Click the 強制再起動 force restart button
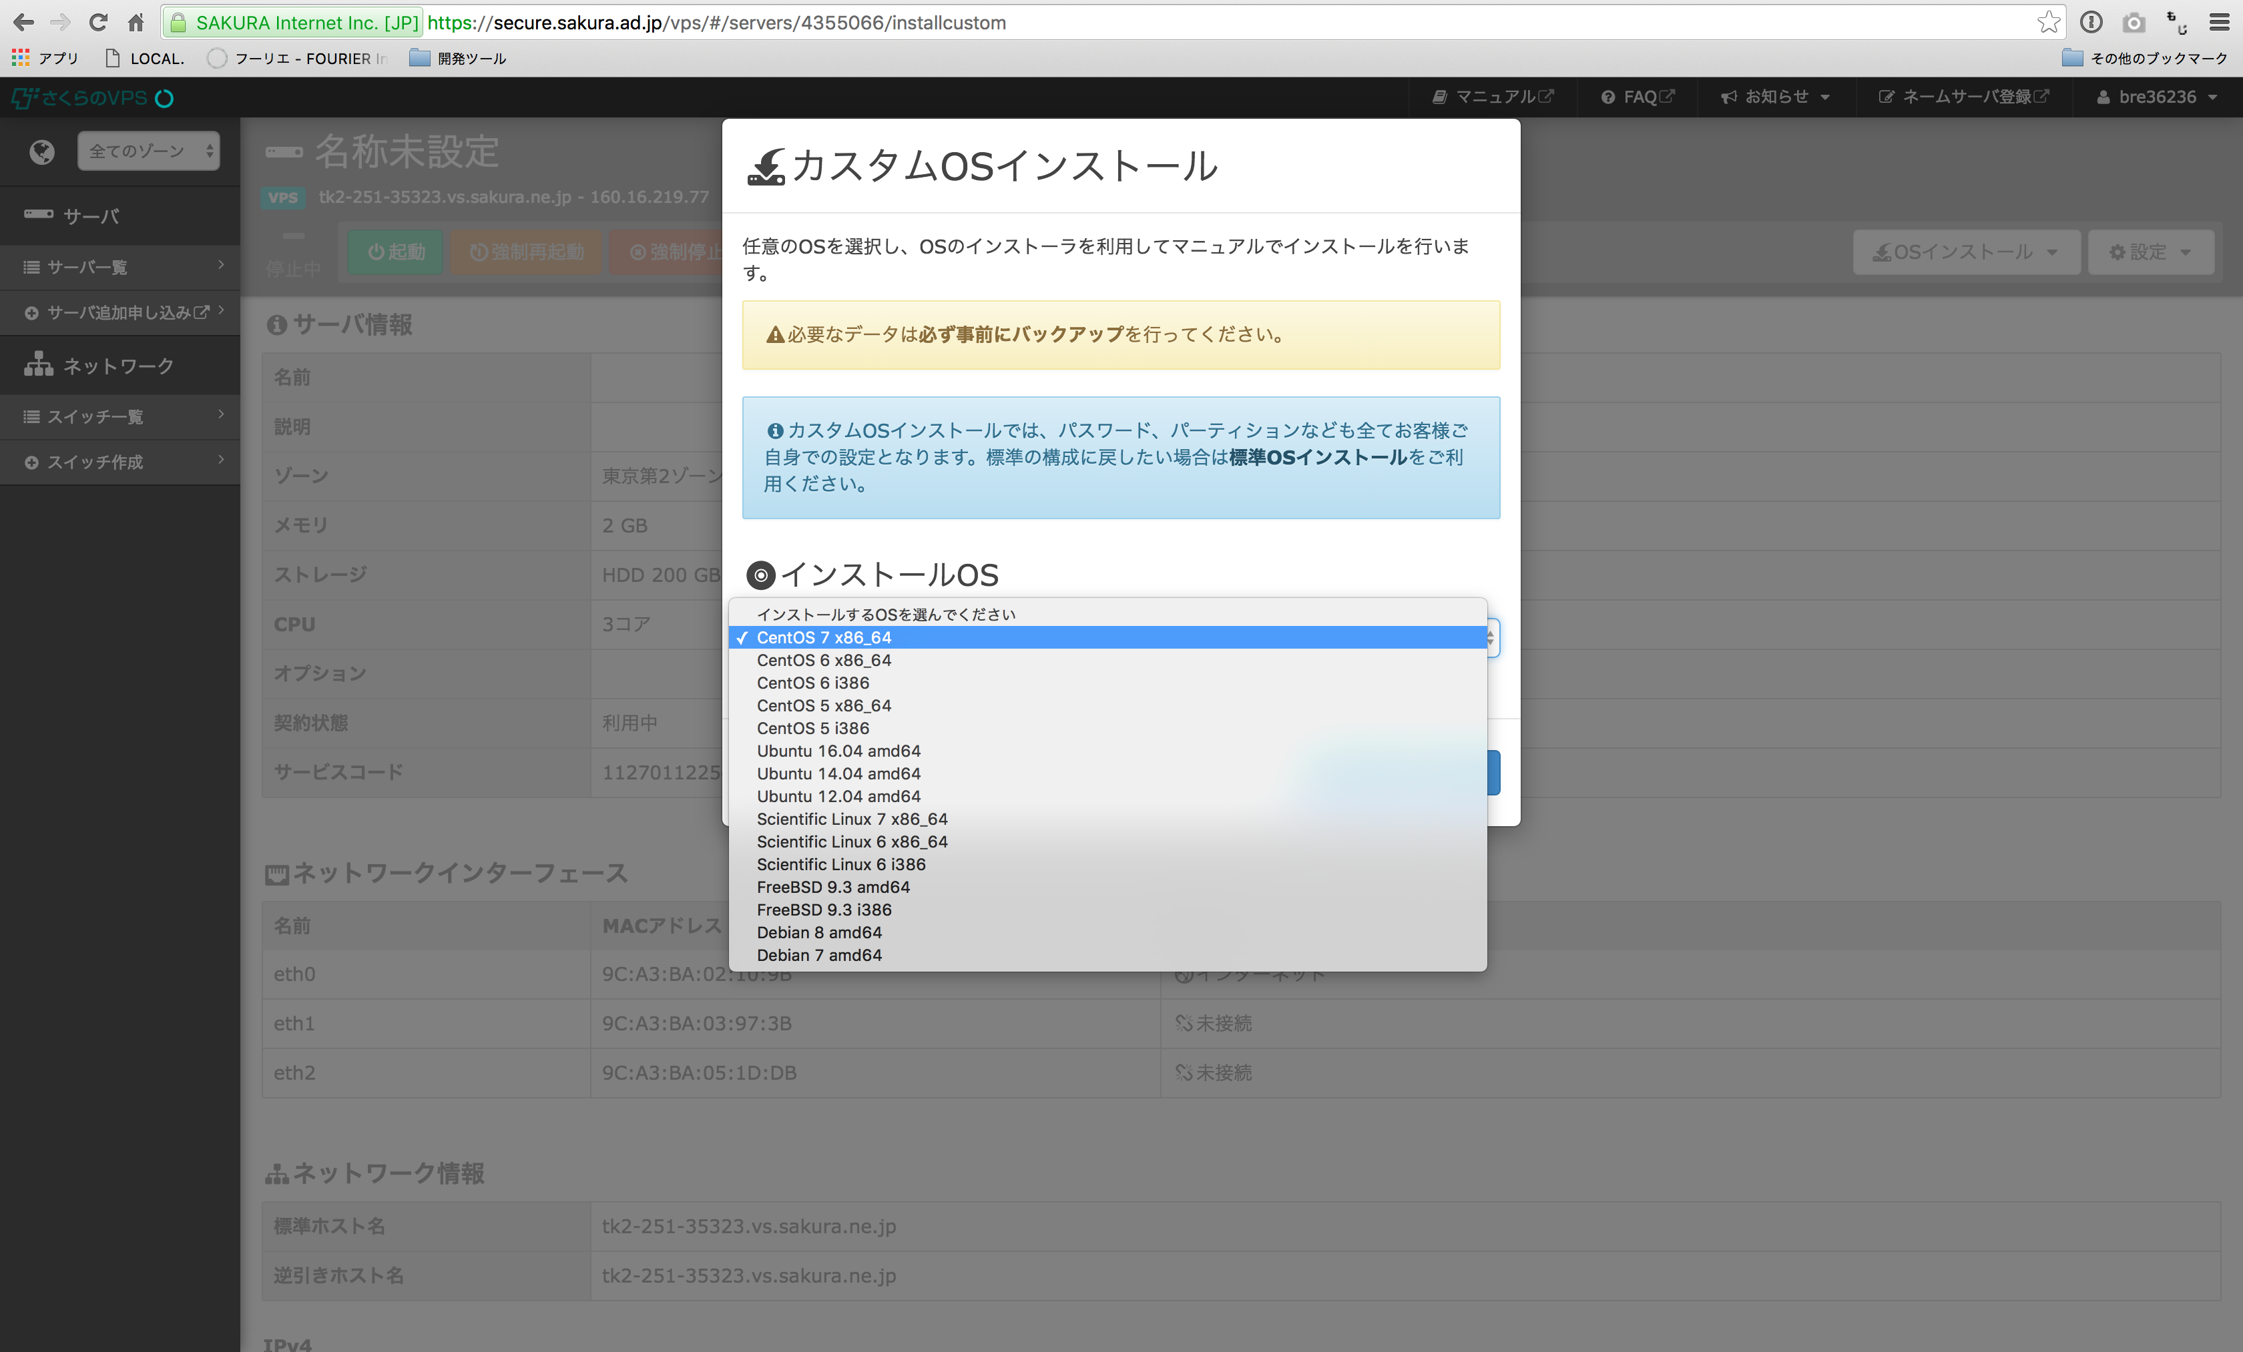Viewport: 2243px width, 1352px height. coord(526,252)
